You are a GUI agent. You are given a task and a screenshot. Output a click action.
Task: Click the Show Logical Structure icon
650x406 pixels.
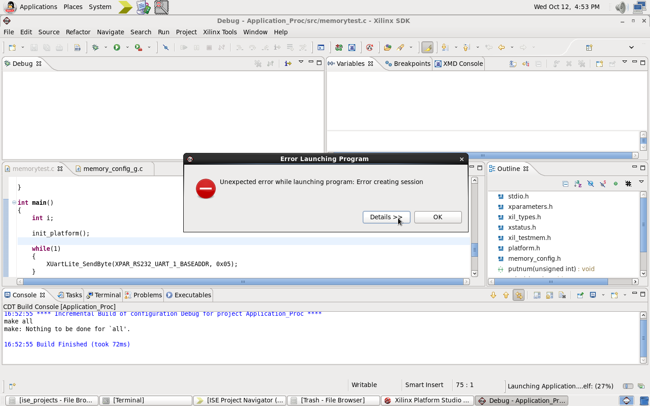tap(526, 64)
